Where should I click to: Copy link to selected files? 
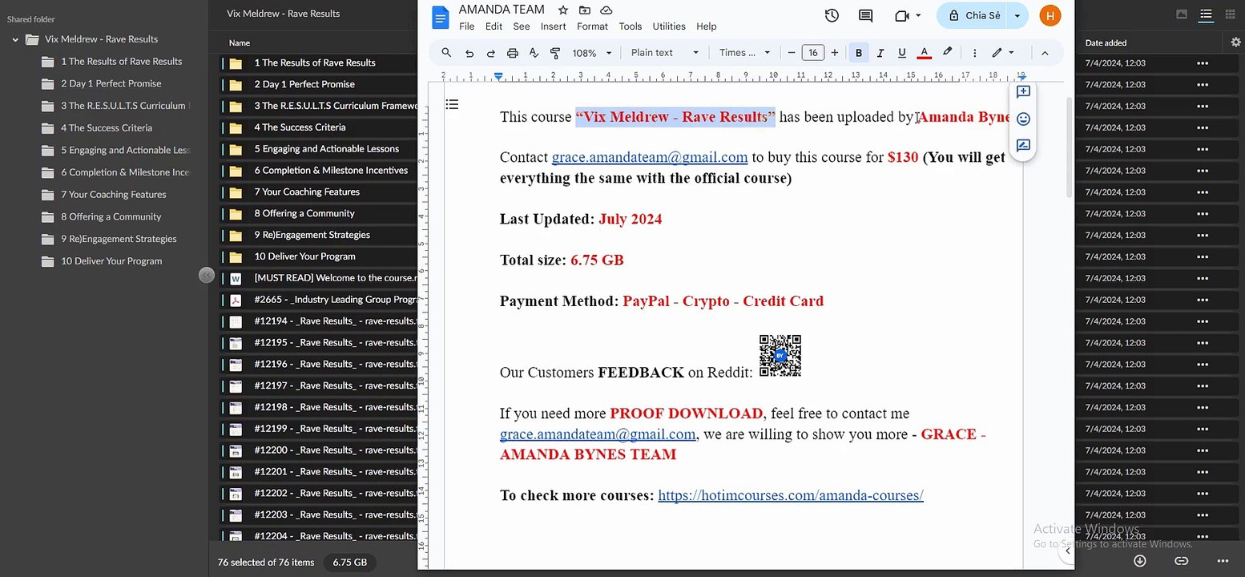coord(1181,561)
